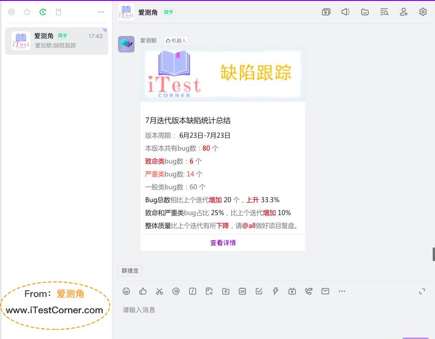Select the 爱测角 conversation in sidebar
Viewport: 435px width, 339px height.
(x=56, y=41)
